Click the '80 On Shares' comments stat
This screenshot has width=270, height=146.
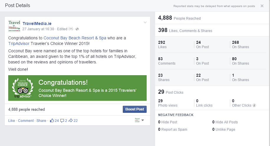(240, 61)
